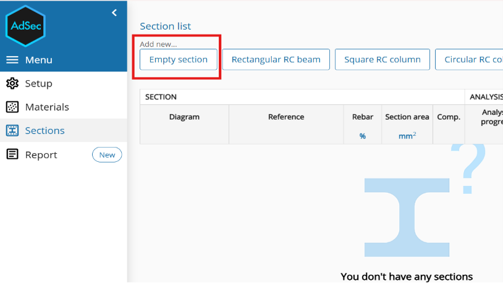
Task: Click the Diagram column header
Action: [x=185, y=117]
